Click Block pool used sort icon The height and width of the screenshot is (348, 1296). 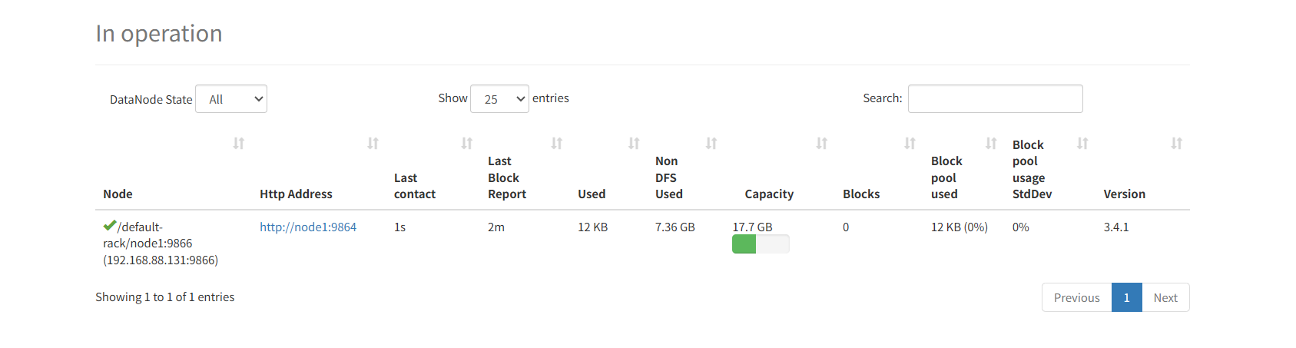click(992, 144)
